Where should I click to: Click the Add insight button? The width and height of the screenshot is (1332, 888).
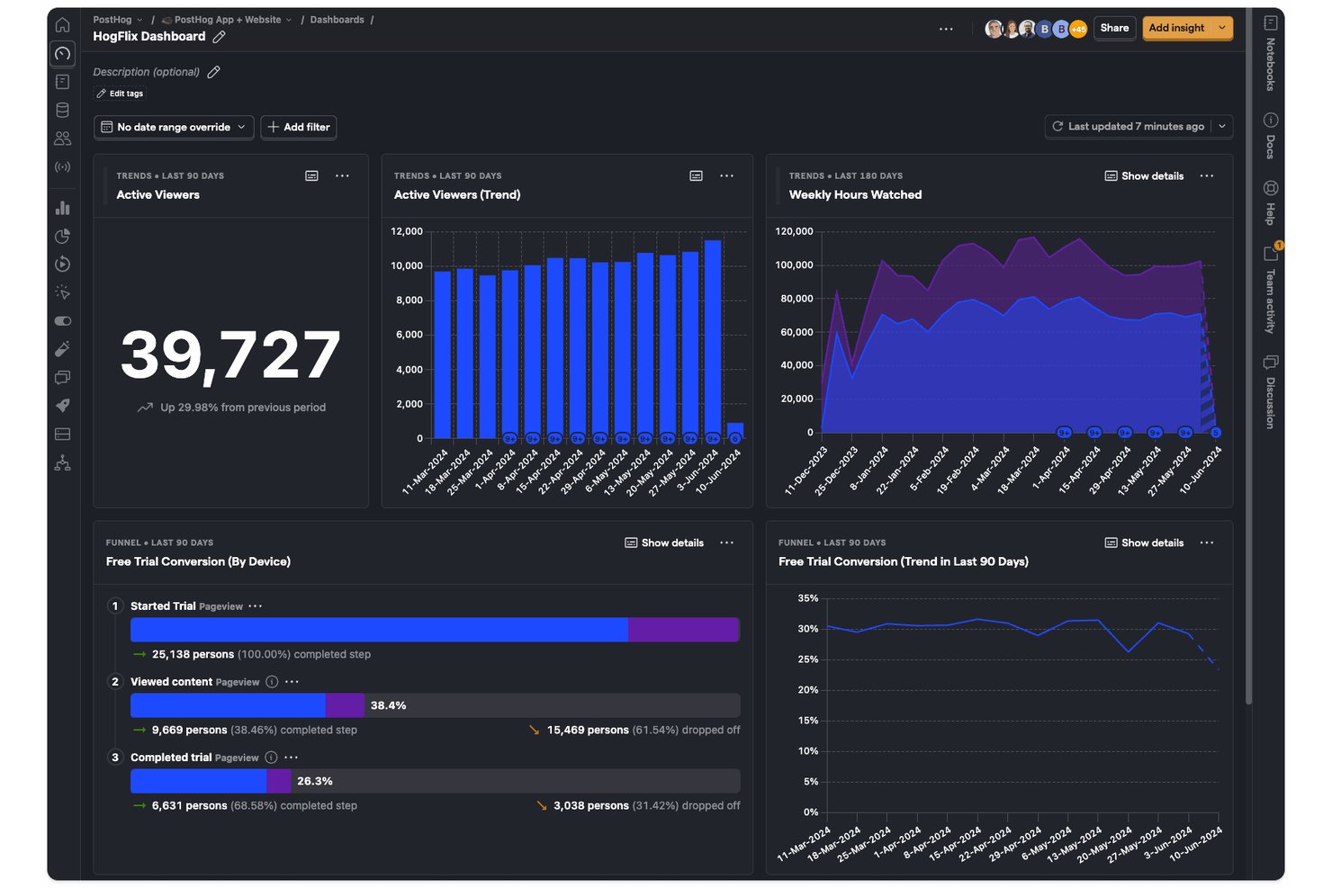[x=1176, y=28]
